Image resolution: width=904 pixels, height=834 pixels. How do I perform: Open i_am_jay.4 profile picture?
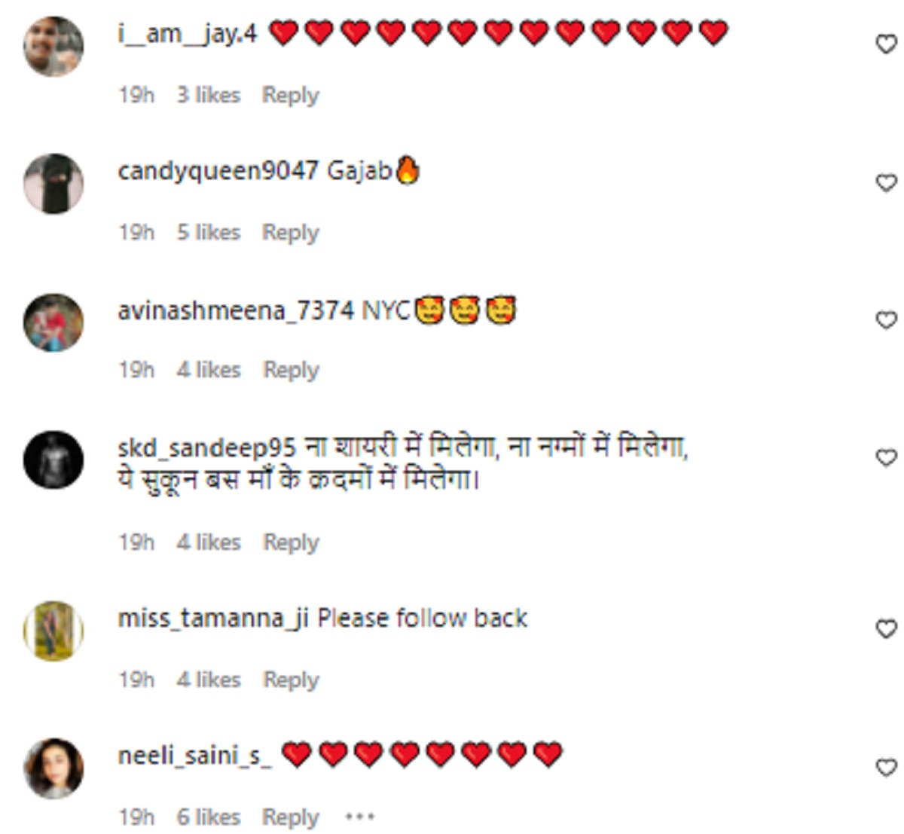[53, 46]
